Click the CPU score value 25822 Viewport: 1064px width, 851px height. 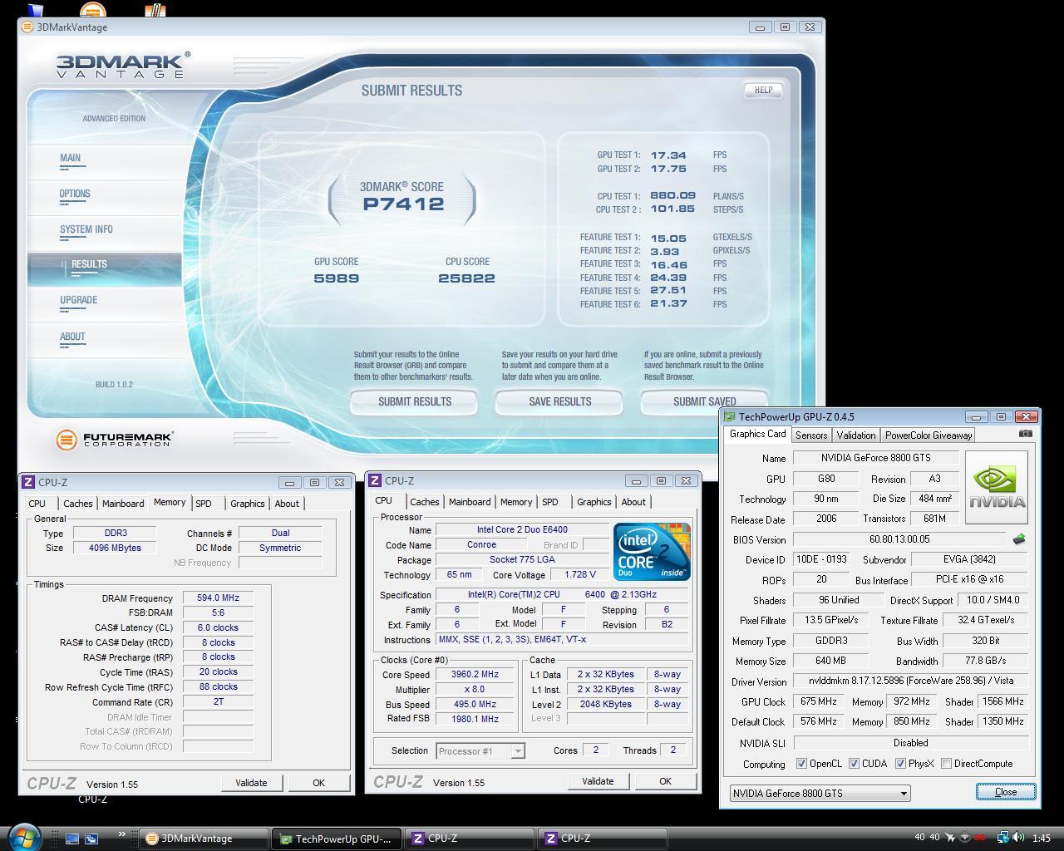pyautogui.click(x=466, y=278)
